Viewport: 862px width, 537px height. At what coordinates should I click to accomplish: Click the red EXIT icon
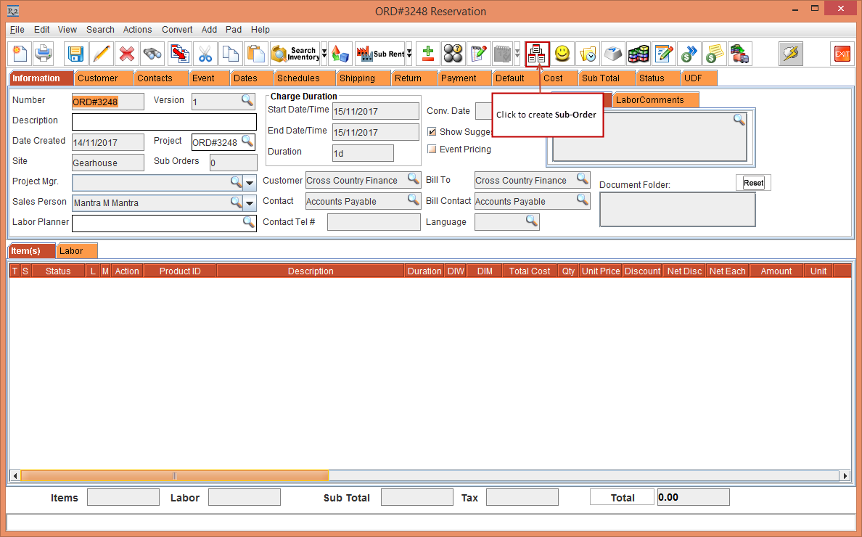pos(842,54)
